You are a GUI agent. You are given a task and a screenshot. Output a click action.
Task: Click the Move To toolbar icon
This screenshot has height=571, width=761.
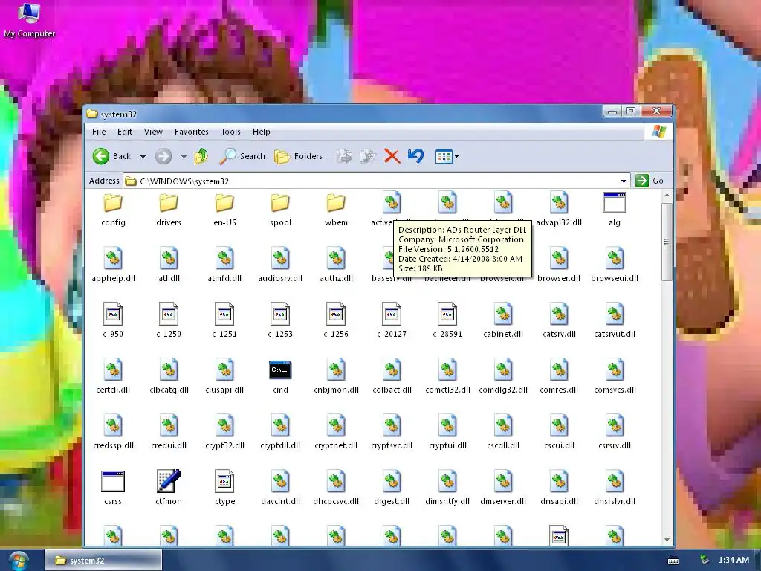pyautogui.click(x=344, y=156)
